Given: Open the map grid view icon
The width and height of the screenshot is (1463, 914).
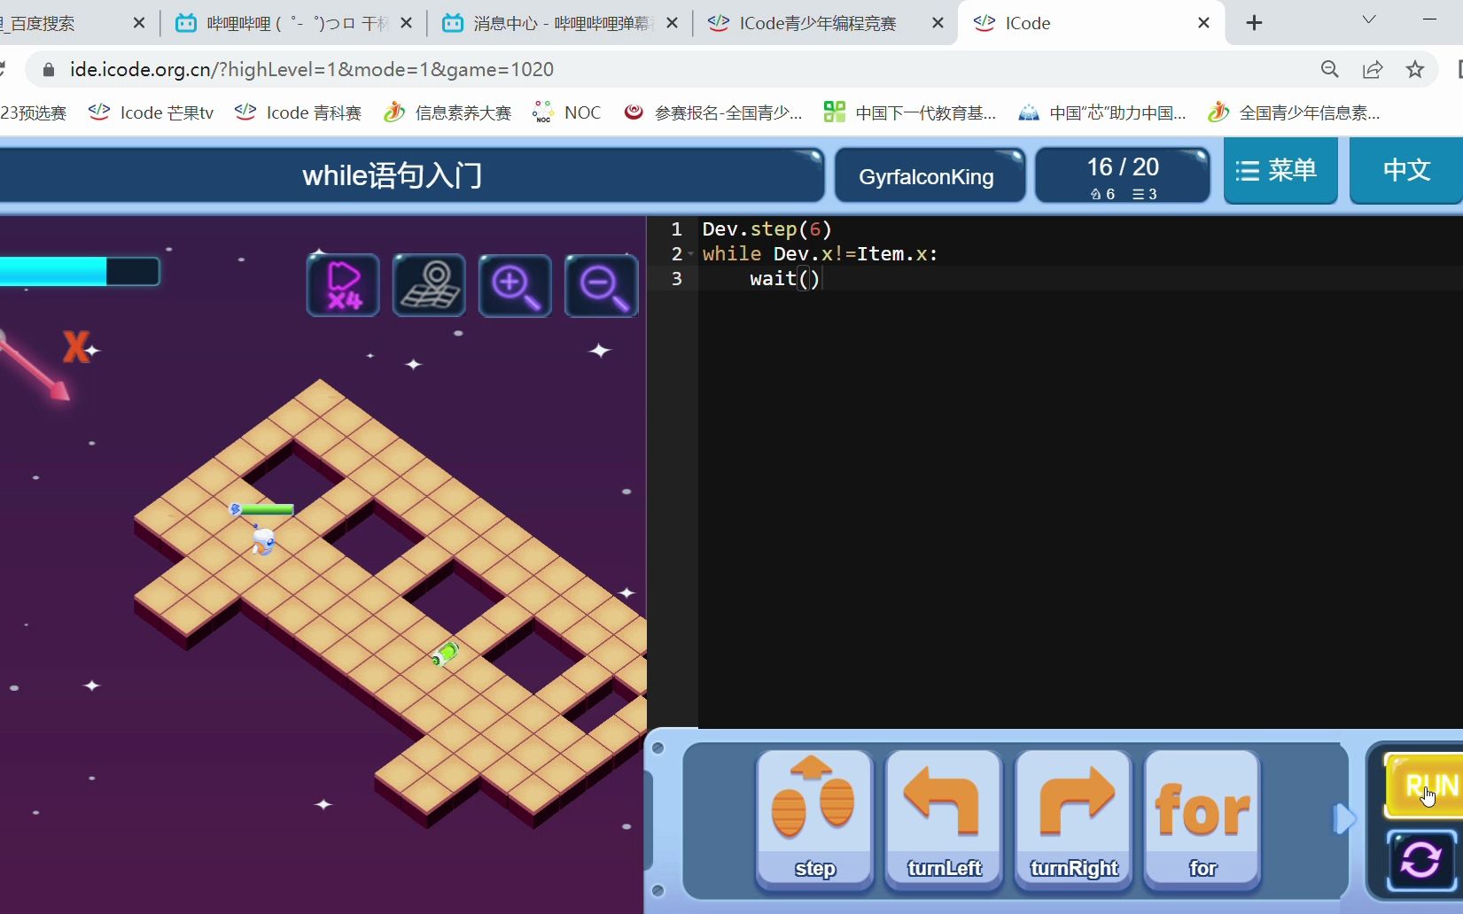Looking at the screenshot, I should coord(429,285).
